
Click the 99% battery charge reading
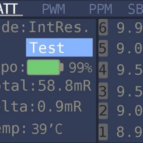tap(81, 68)
